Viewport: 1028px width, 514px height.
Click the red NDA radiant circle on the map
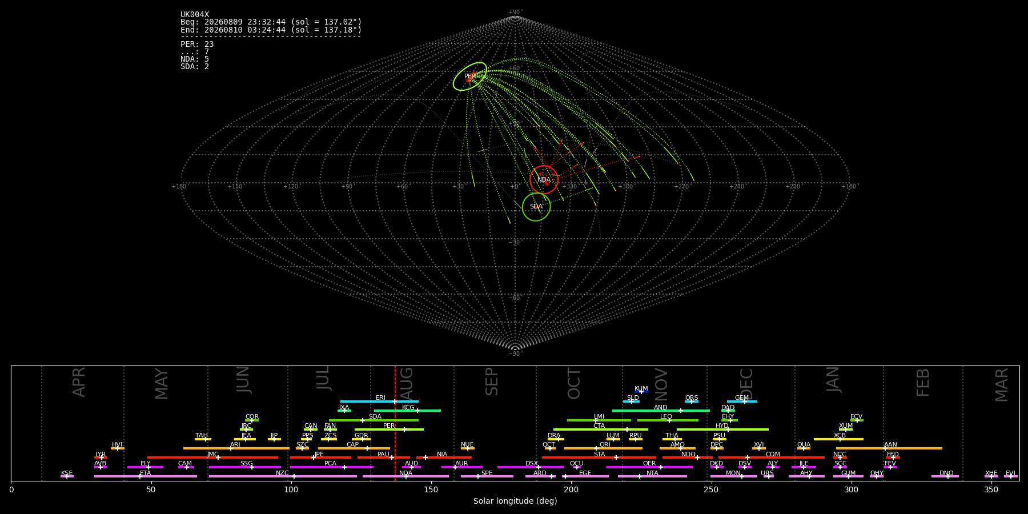click(x=544, y=180)
